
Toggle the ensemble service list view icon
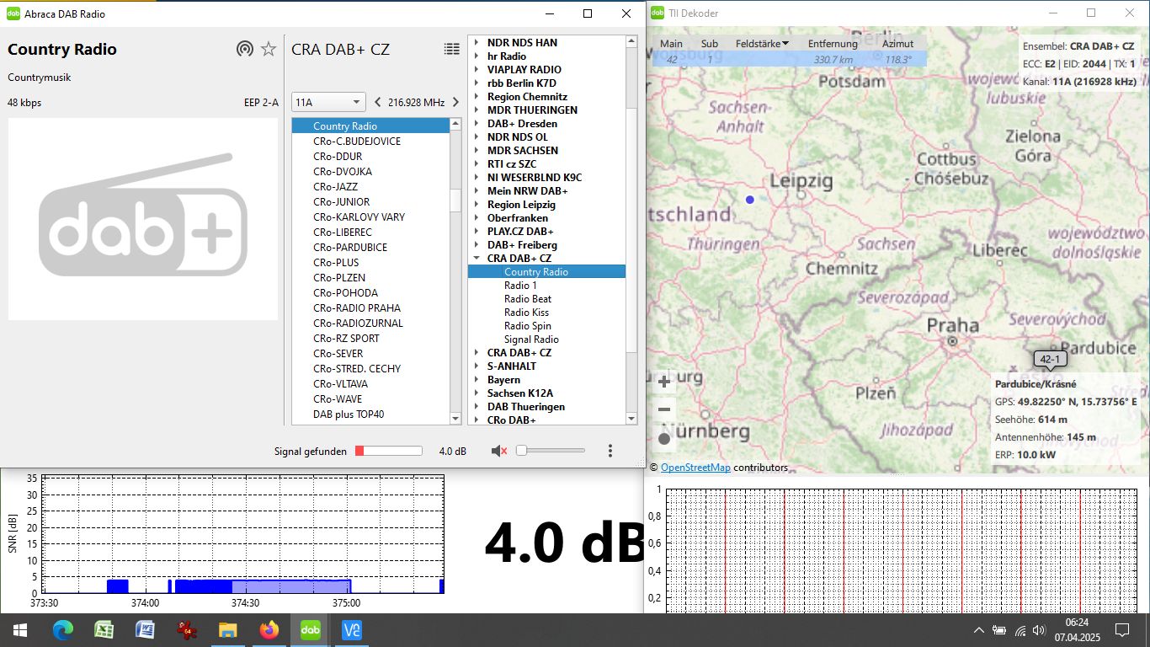(452, 49)
